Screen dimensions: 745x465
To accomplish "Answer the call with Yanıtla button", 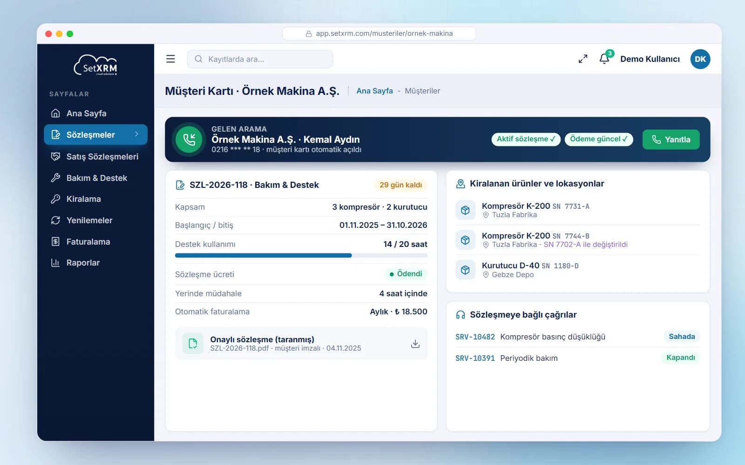I will click(x=670, y=139).
